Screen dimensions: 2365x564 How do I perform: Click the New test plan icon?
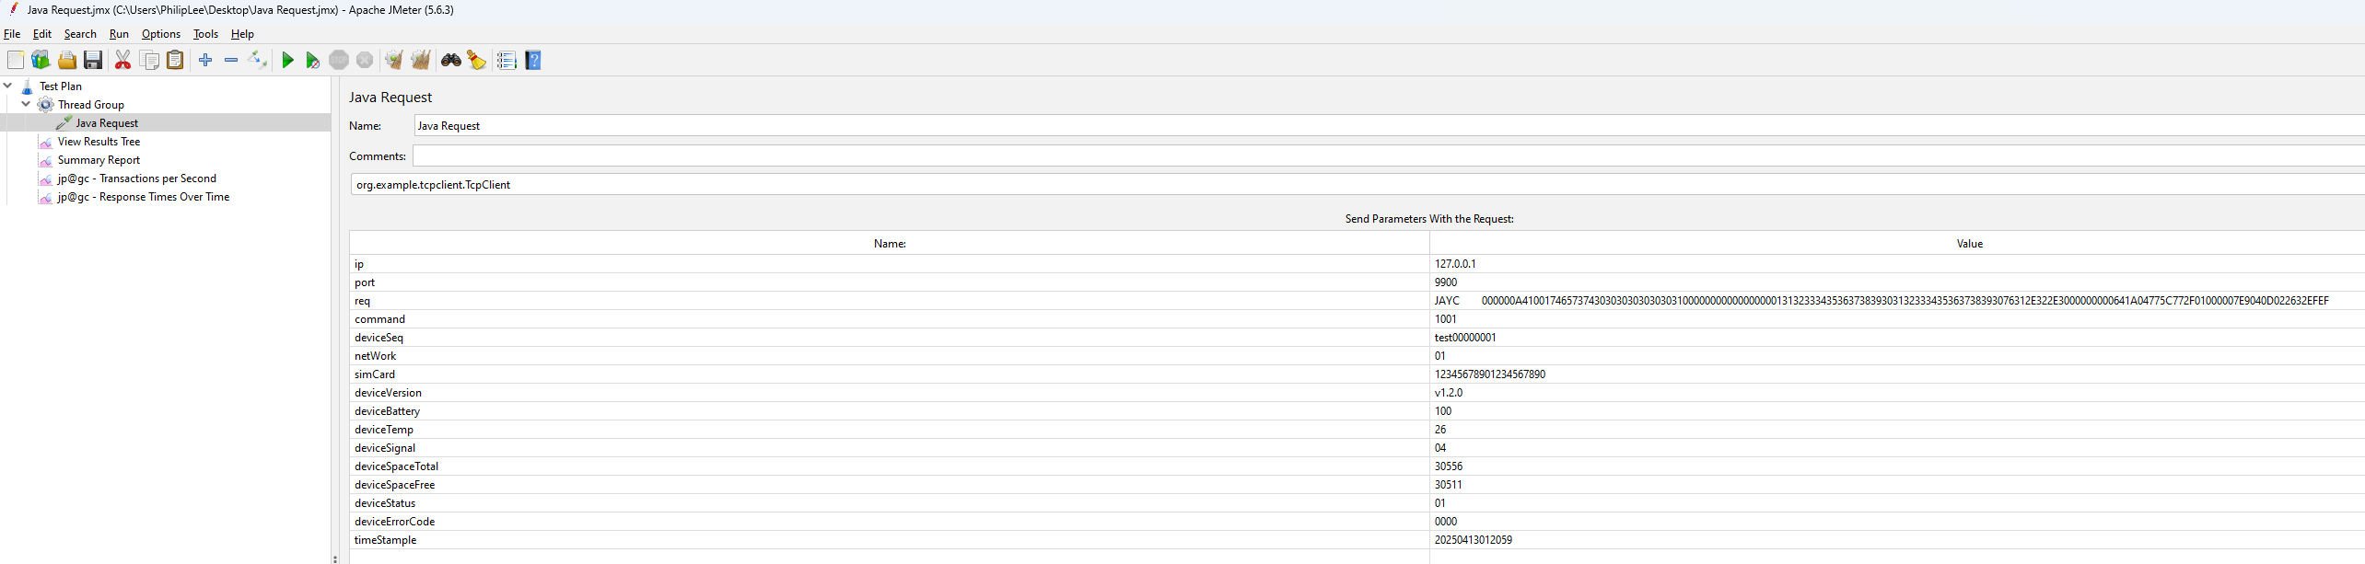tap(16, 61)
